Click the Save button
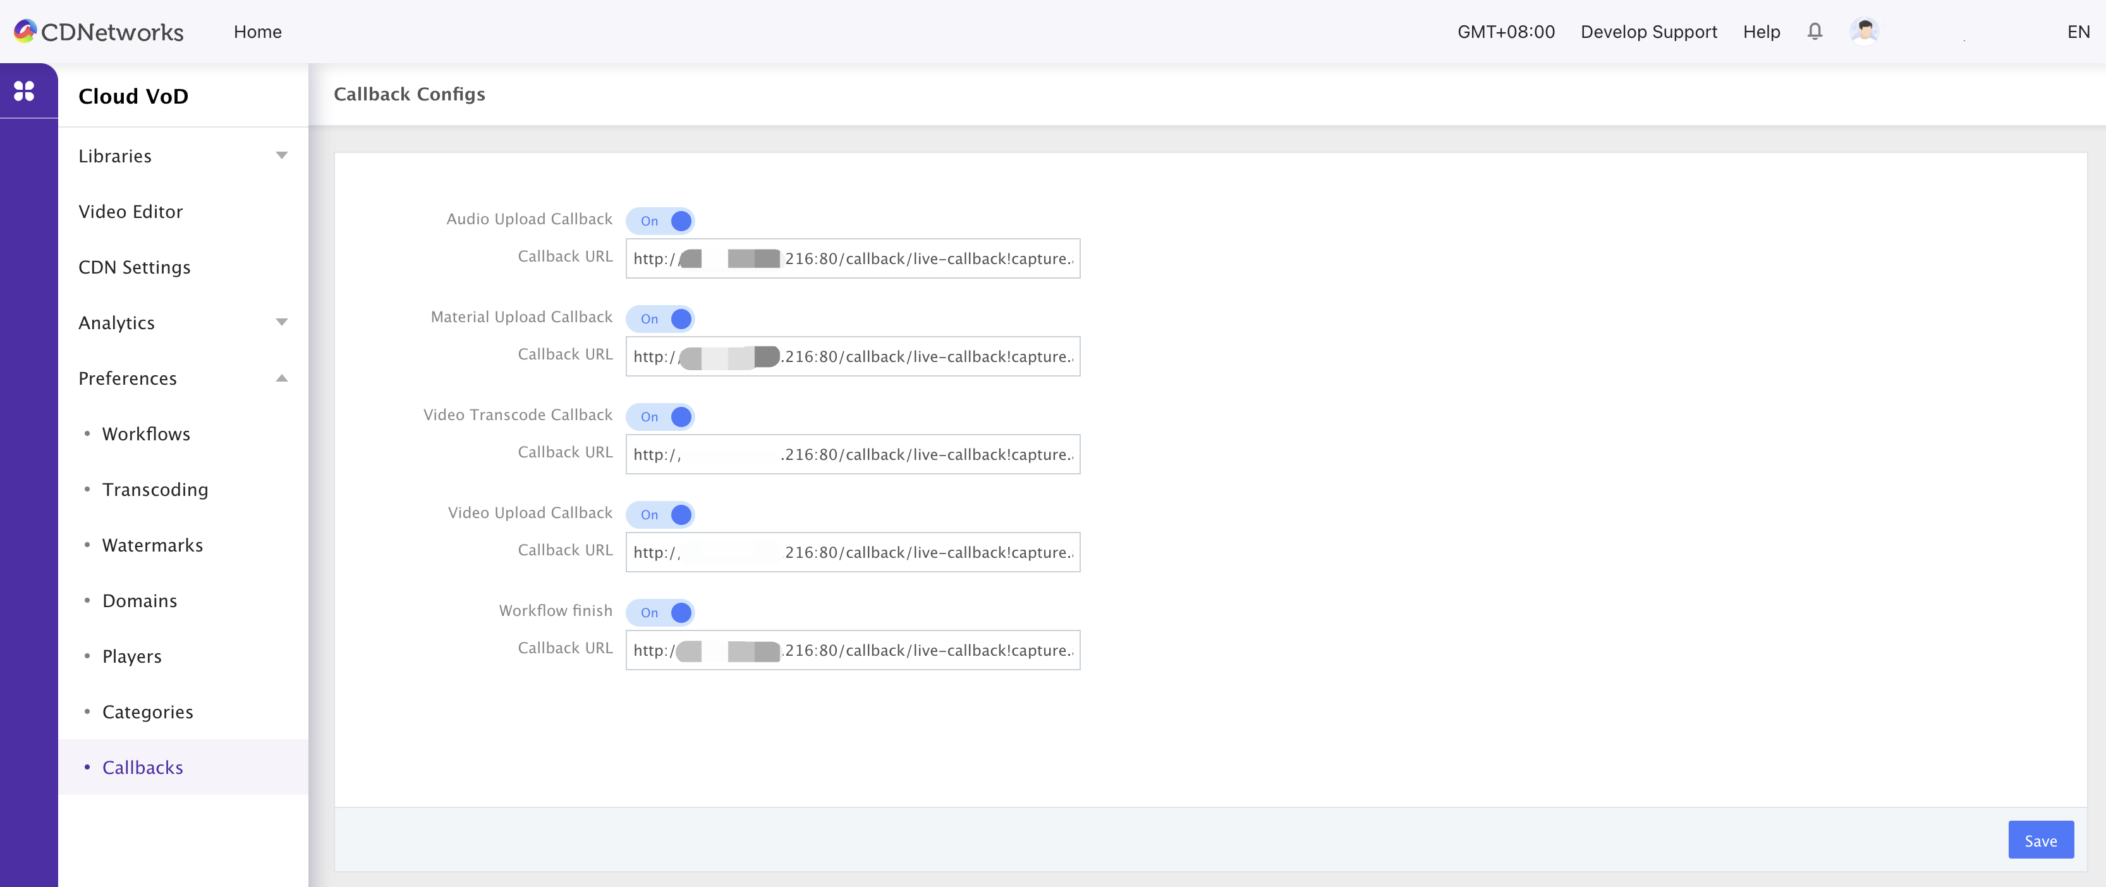Image resolution: width=2106 pixels, height=887 pixels. (x=2040, y=840)
